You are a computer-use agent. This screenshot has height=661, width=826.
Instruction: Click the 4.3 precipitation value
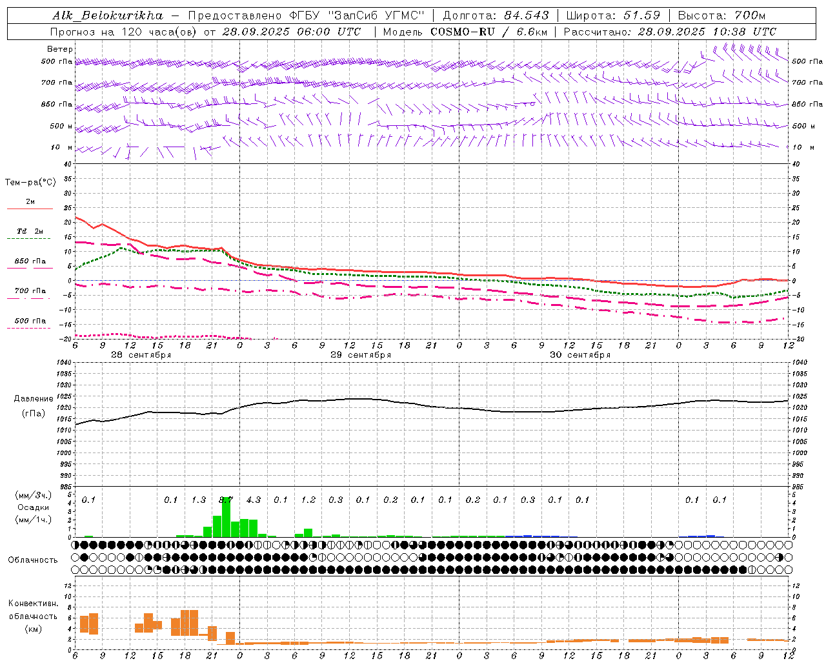[254, 500]
